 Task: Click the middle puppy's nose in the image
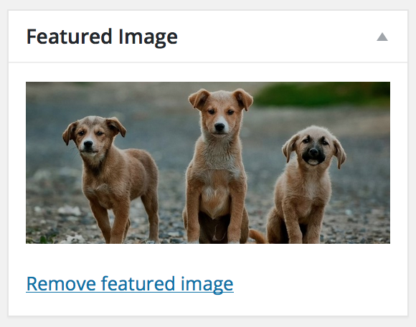tap(219, 127)
